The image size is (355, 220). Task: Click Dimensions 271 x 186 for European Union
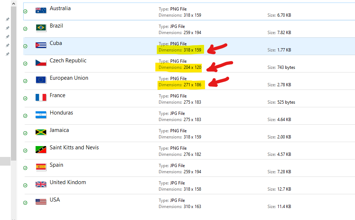coord(180,85)
